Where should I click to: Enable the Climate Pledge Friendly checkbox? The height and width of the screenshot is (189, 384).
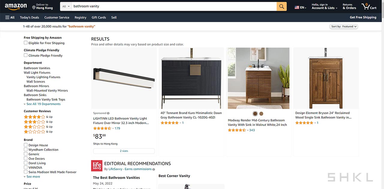(x=26, y=55)
